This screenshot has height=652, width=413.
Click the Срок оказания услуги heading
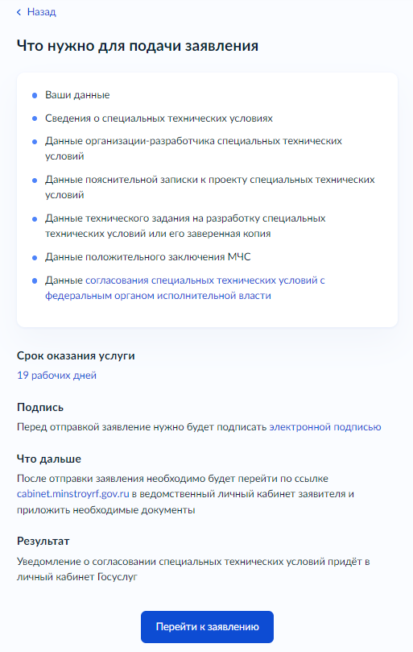pyautogui.click(x=76, y=356)
